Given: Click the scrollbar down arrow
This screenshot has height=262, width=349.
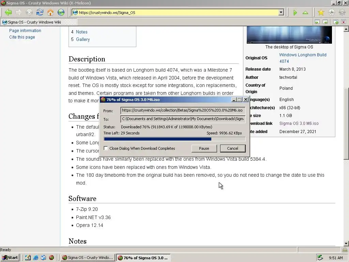Looking at the screenshot, I should (x=346, y=244).
